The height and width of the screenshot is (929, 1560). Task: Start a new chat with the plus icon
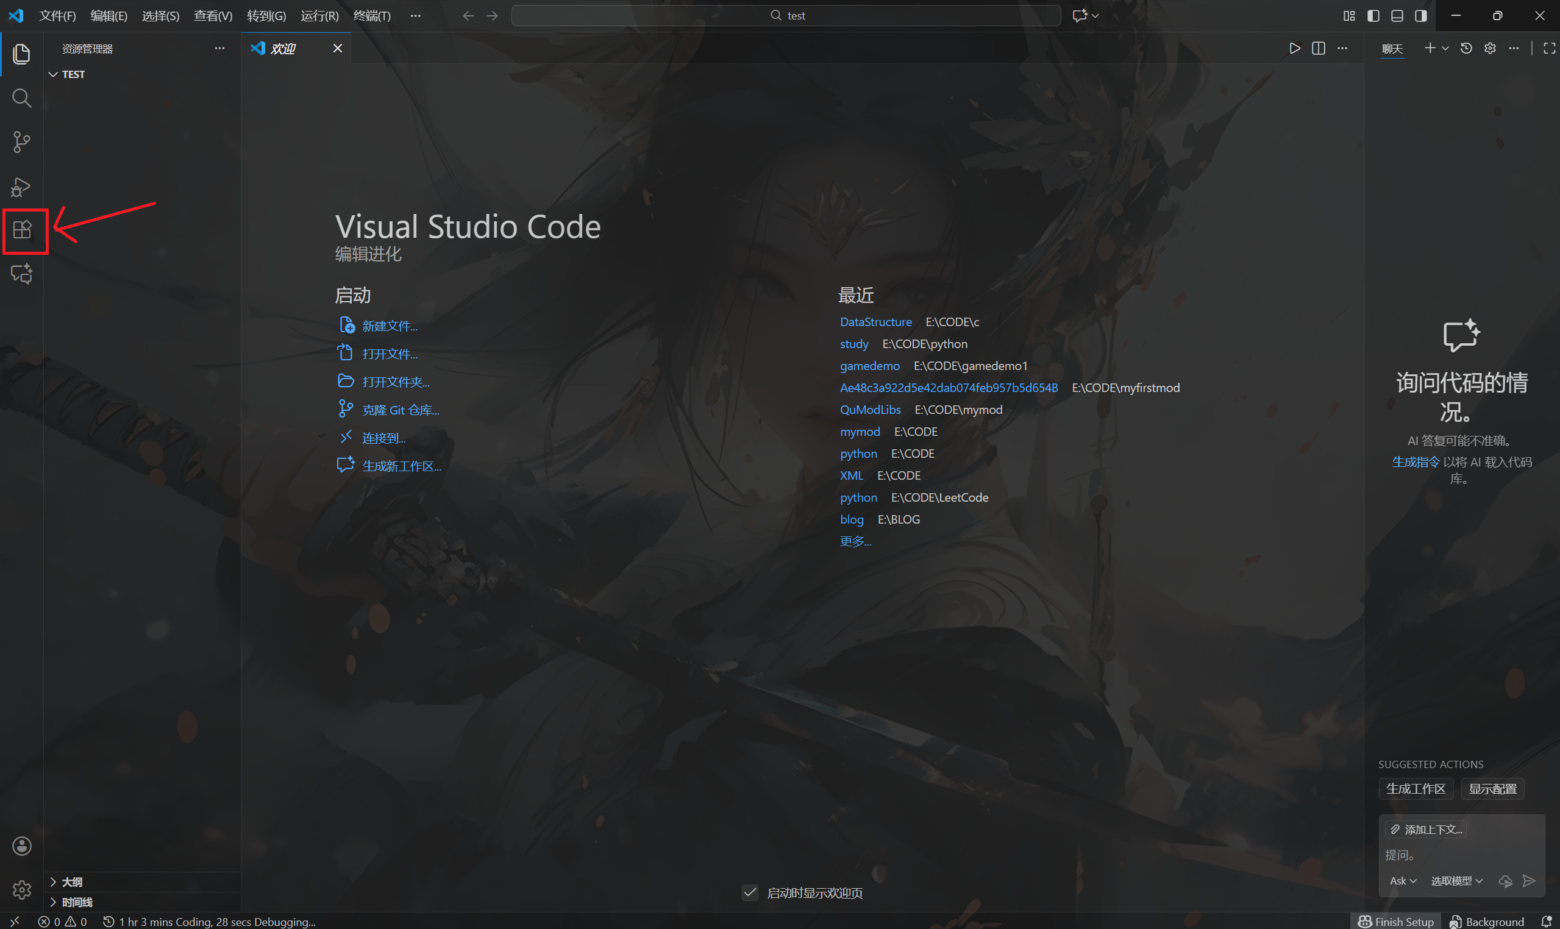1431,48
